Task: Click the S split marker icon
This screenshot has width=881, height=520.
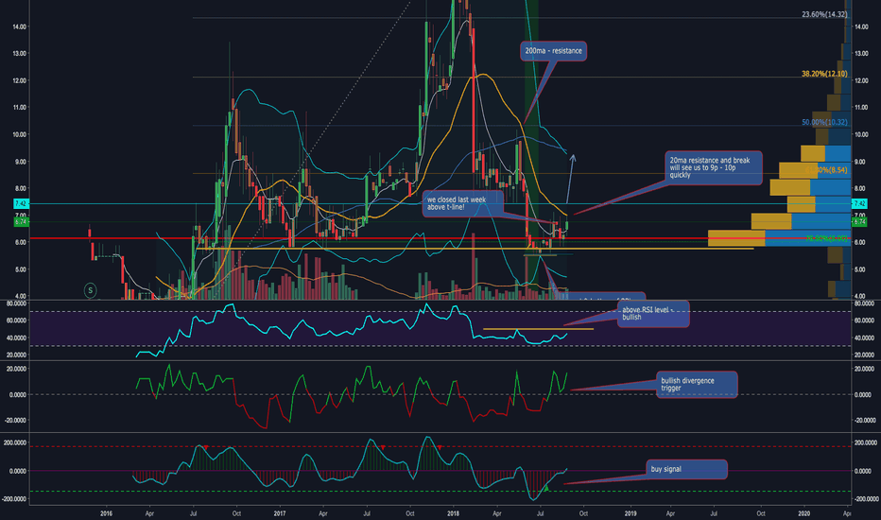Action: point(90,290)
